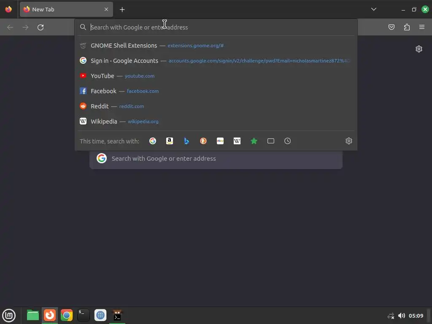
Task: Search this time with Bing
Action: [186, 141]
